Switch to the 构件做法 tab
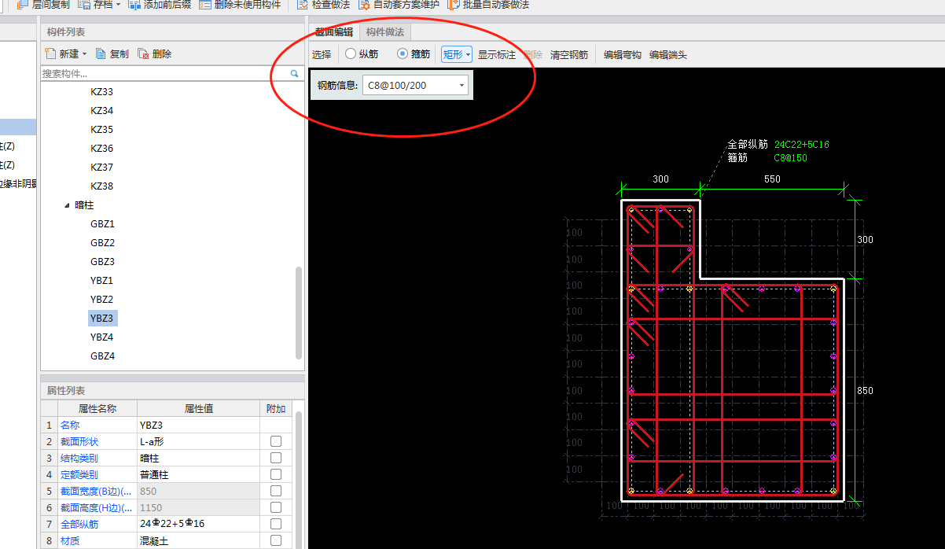 pyautogui.click(x=385, y=32)
